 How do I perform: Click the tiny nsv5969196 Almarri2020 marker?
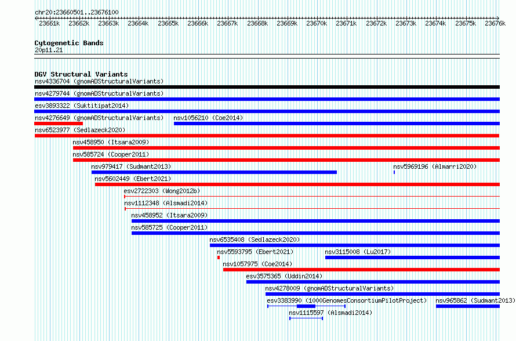394,172
